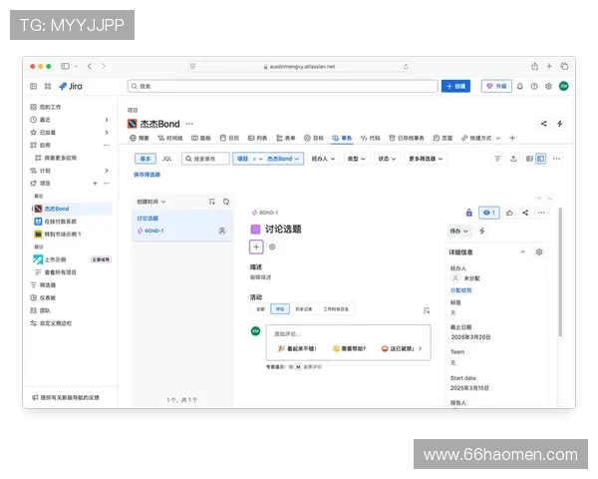
Task: Switch to list view layout icon
Action: 529,159
